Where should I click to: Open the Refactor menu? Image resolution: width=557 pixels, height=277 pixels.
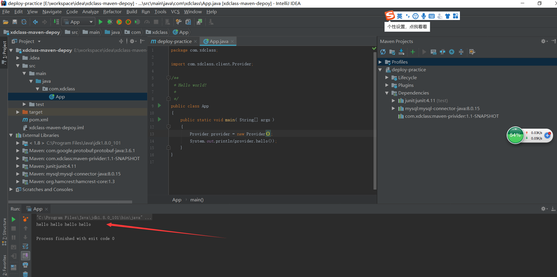[x=112, y=11]
